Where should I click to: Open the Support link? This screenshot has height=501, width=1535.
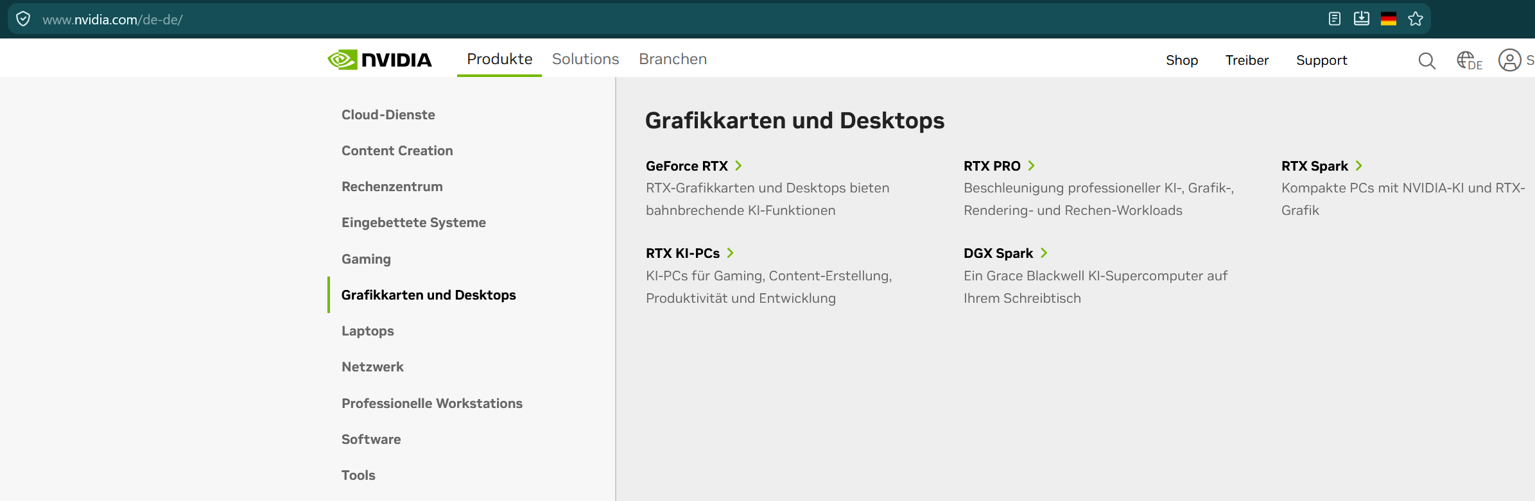coord(1321,60)
